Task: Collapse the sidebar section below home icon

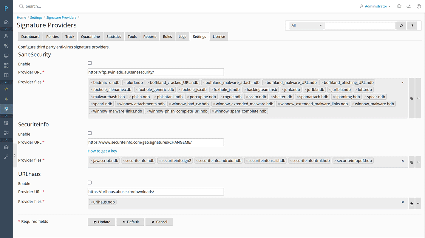Action: 6,29
